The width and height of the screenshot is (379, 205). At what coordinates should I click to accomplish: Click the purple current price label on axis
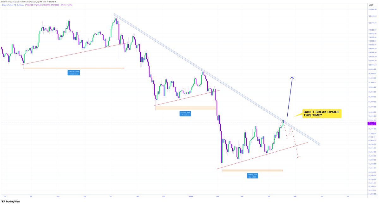372,123
